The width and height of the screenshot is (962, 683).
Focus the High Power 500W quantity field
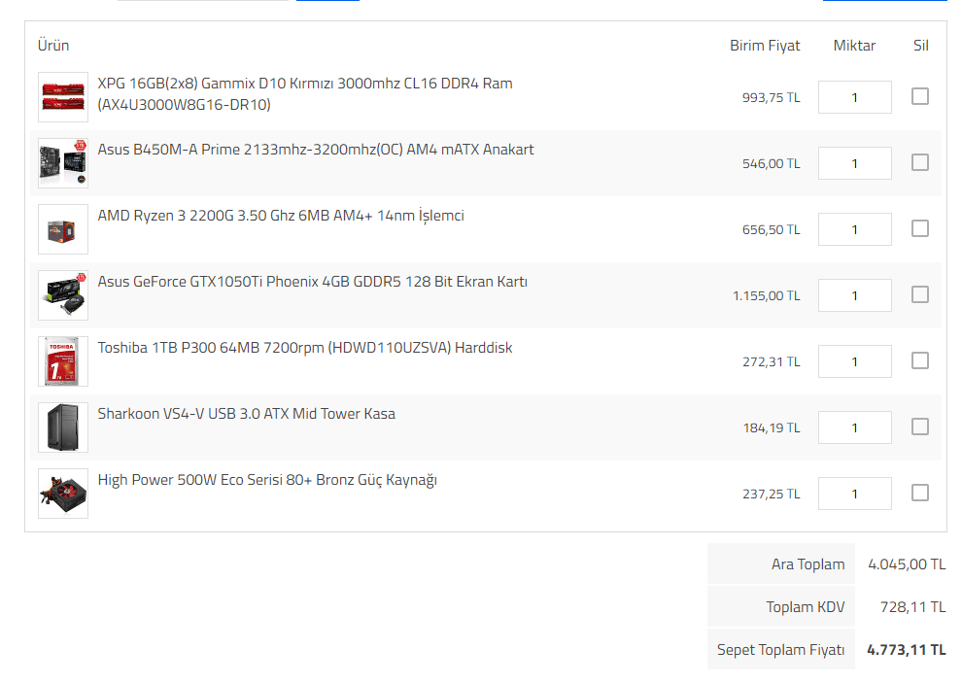pos(855,494)
